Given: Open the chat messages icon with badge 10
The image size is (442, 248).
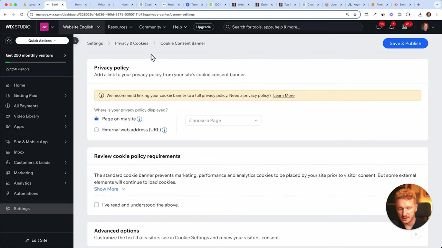Looking at the screenshot, I should (379, 27).
